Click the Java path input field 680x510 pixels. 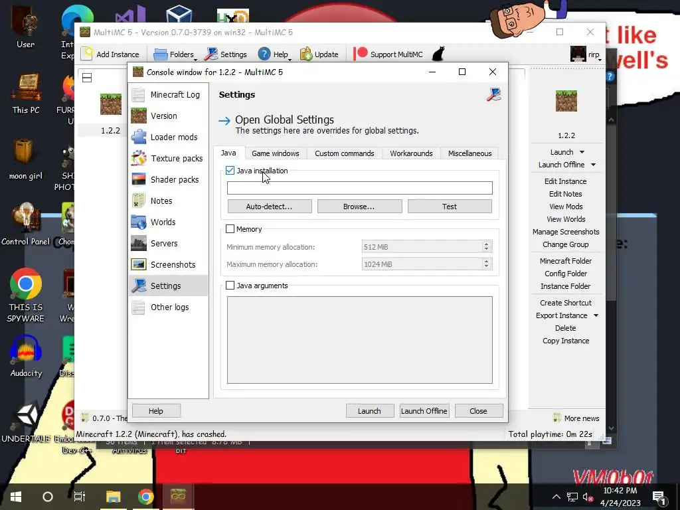pos(359,188)
